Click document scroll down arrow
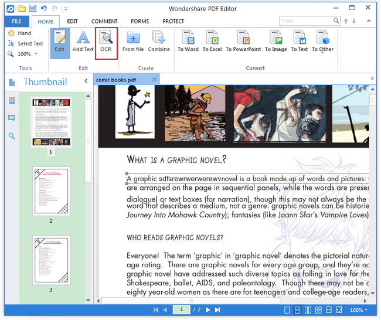This screenshot has width=381, height=320. 373,293
